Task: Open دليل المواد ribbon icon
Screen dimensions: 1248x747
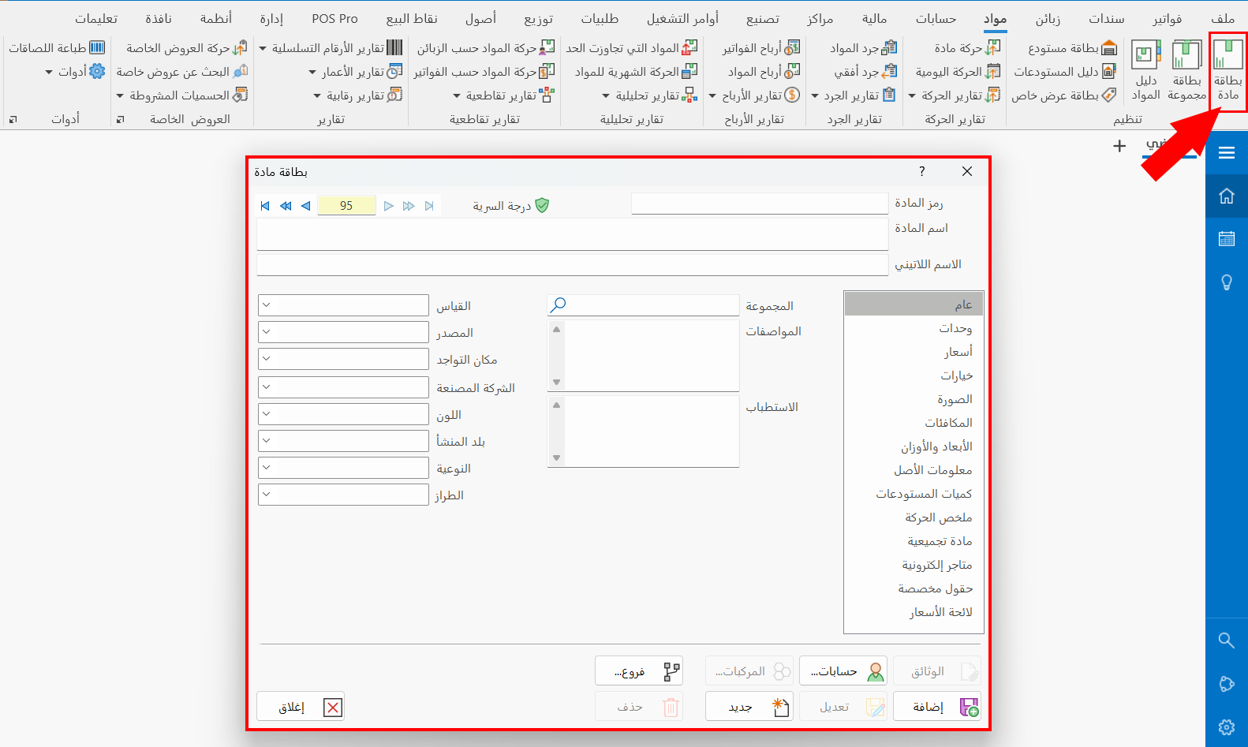Action: click(x=1145, y=71)
